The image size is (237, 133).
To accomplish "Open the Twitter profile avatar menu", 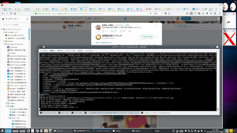I will 178,18.
